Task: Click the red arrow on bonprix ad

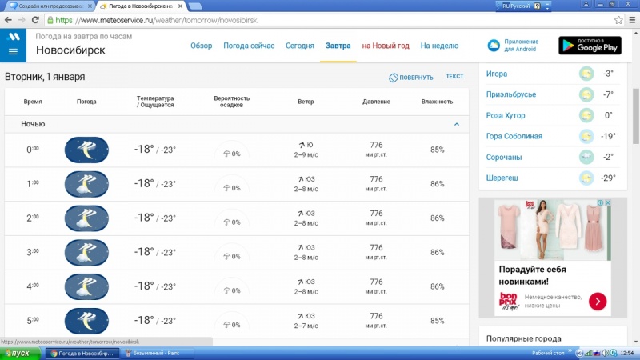Action: pos(598,301)
